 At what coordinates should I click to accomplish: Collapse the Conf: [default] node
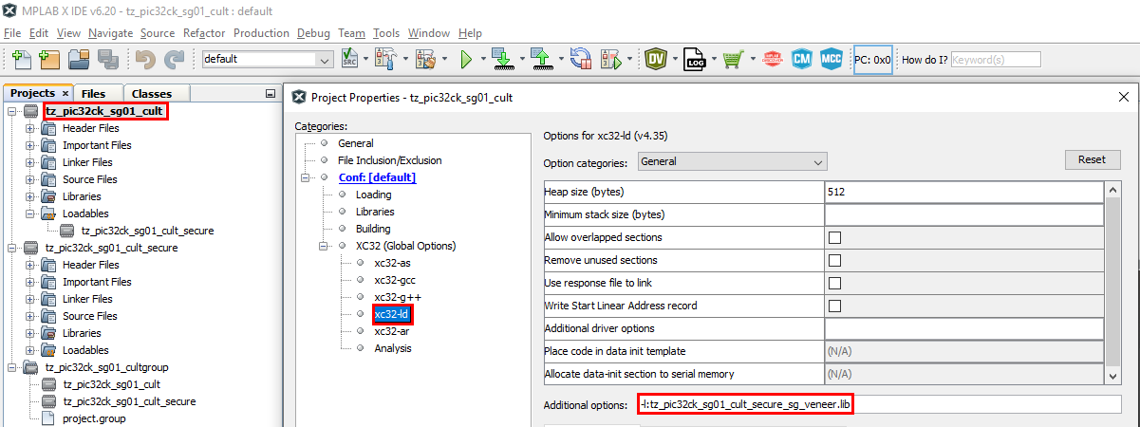click(x=307, y=177)
